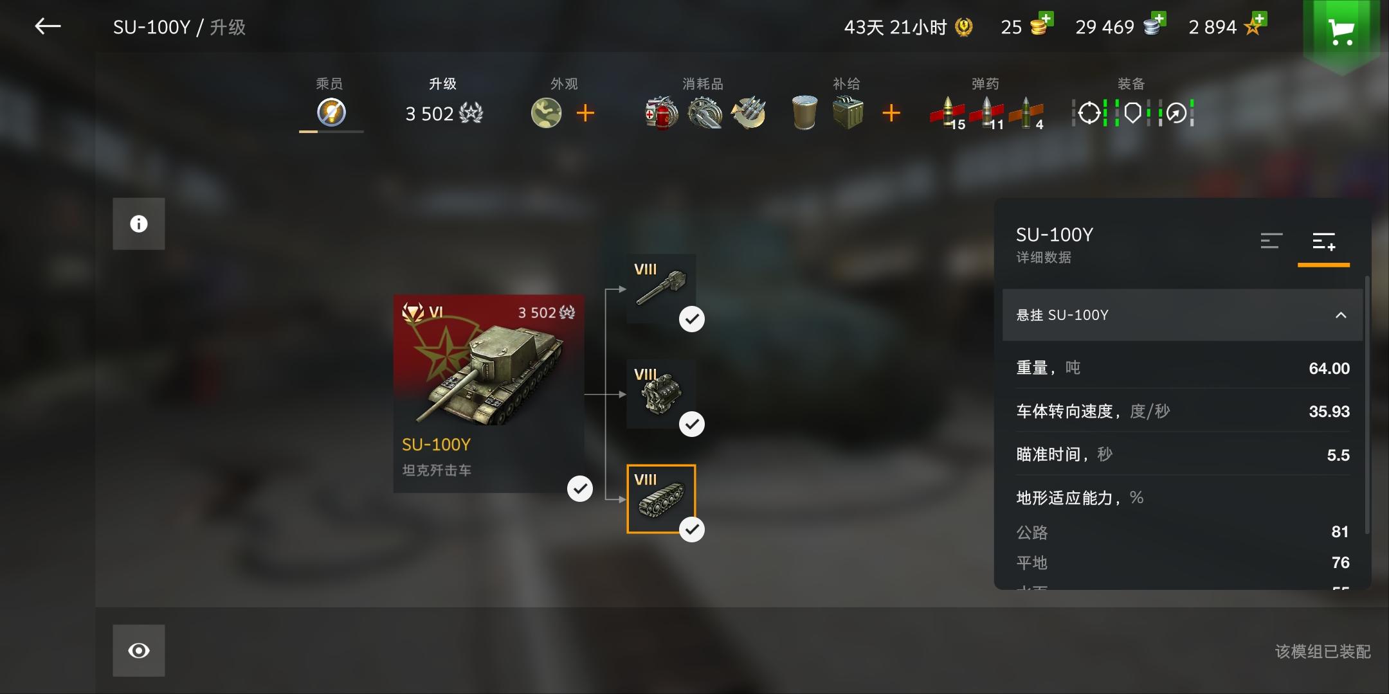Select the tier VIII tracks module
The image size is (1389, 694).
point(661,499)
